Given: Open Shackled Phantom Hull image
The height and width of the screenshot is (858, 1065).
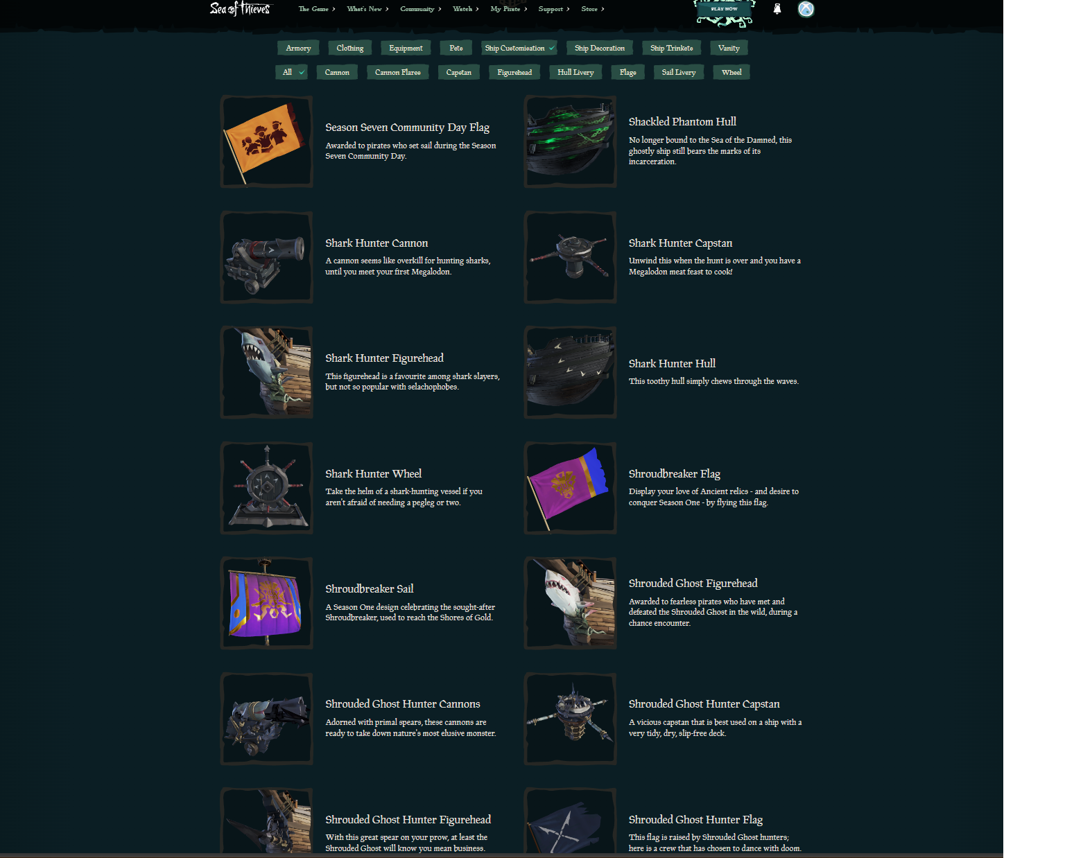Looking at the screenshot, I should 570,142.
